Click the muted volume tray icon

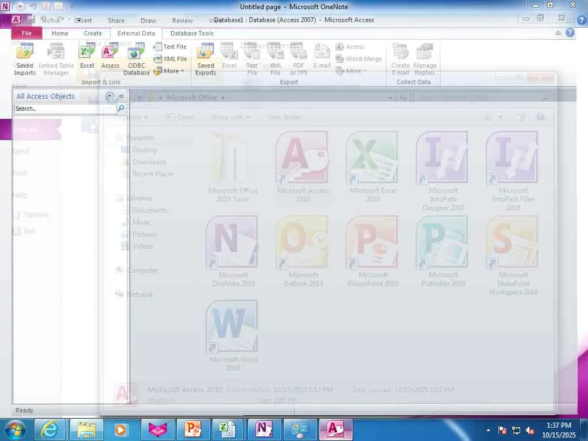point(530,431)
